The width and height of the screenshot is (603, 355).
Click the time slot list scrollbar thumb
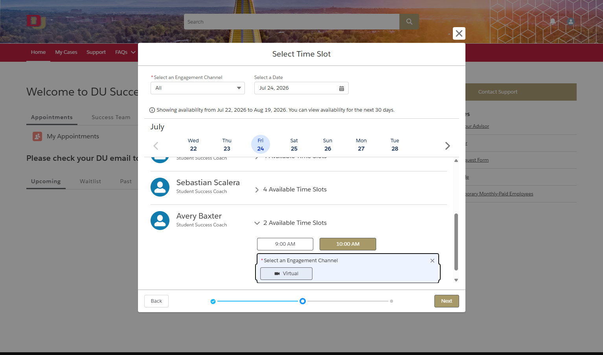pos(456,242)
